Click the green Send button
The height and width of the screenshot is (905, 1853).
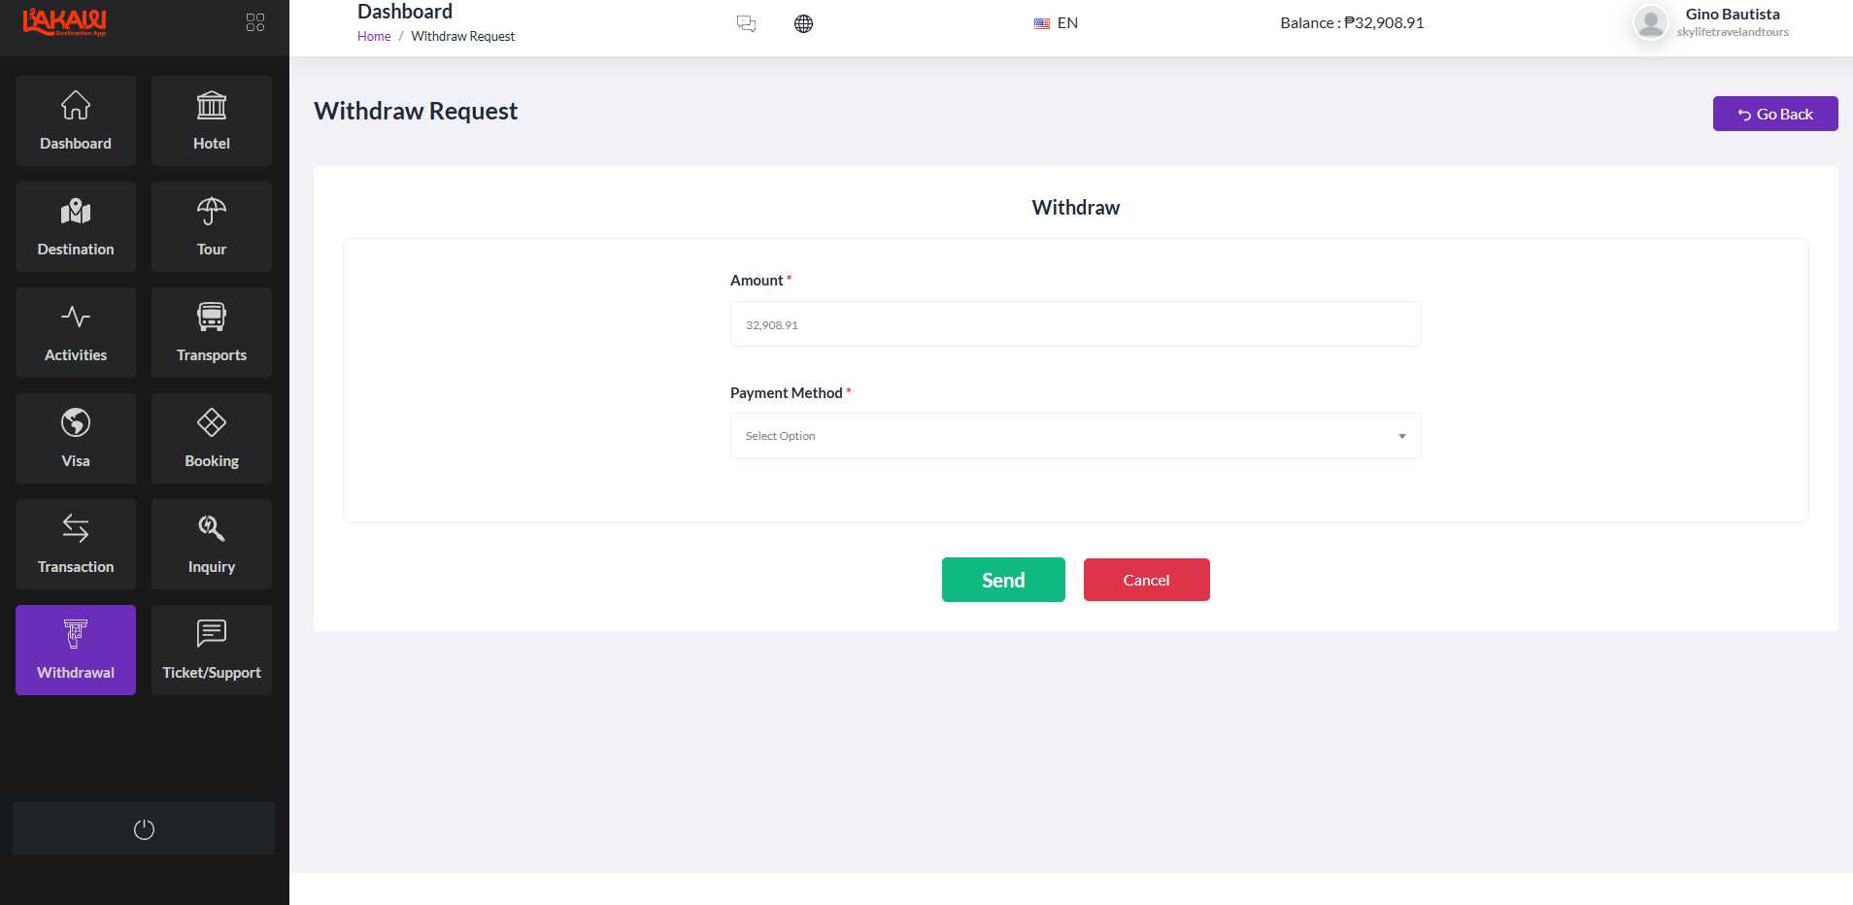click(x=1003, y=580)
